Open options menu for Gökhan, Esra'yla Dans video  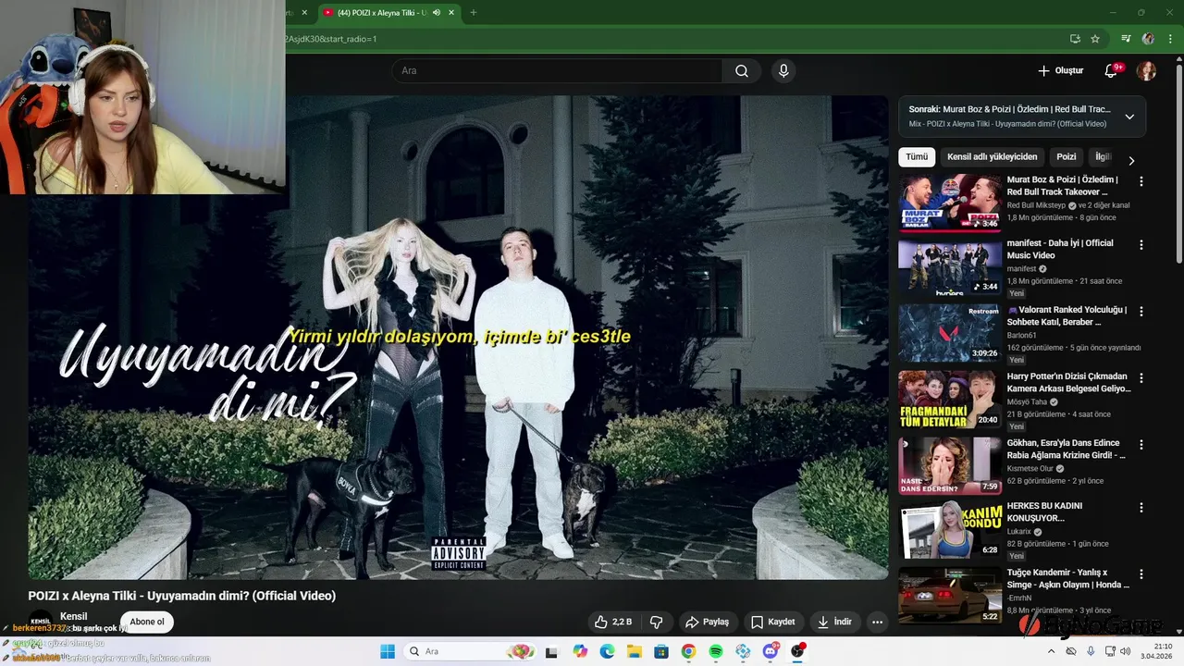point(1141,444)
